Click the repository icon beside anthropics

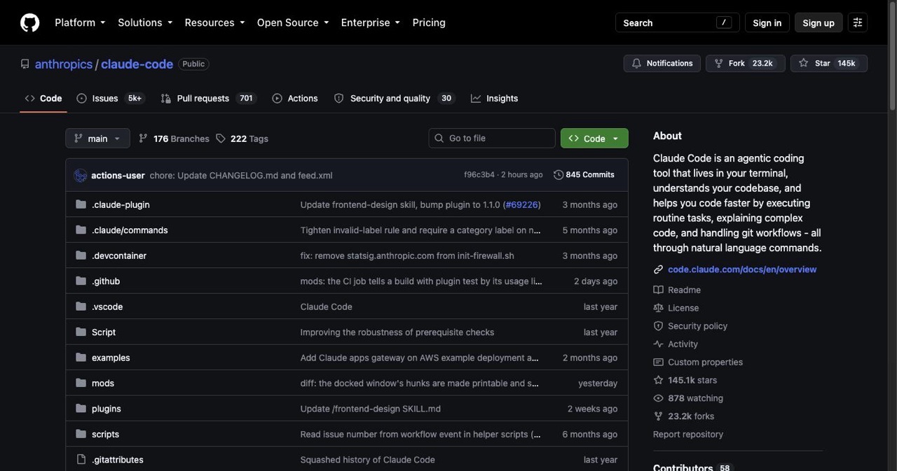[x=25, y=64]
